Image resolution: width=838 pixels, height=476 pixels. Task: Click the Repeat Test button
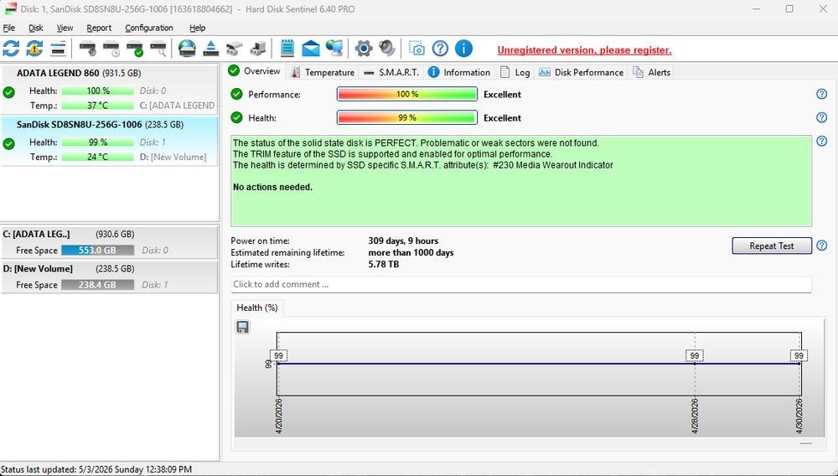(772, 246)
